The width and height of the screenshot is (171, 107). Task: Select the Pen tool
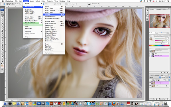[x=2, y=45]
